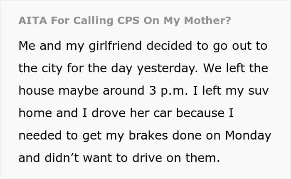291x179 pixels.
Task: Click the phrase 'We left the'
Action: tap(236, 68)
